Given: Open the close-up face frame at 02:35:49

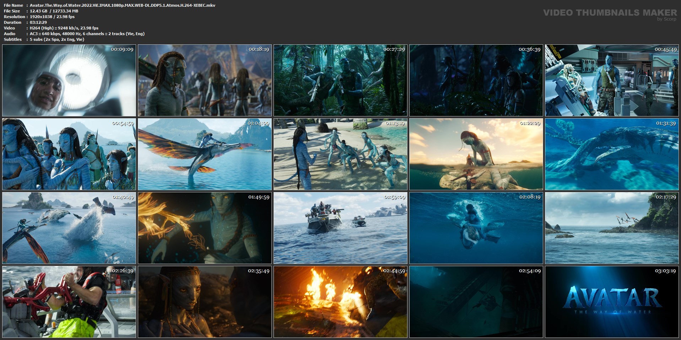Looking at the screenshot, I should pyautogui.click(x=205, y=302).
